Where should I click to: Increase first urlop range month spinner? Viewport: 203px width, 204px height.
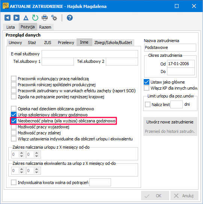click(21, 153)
